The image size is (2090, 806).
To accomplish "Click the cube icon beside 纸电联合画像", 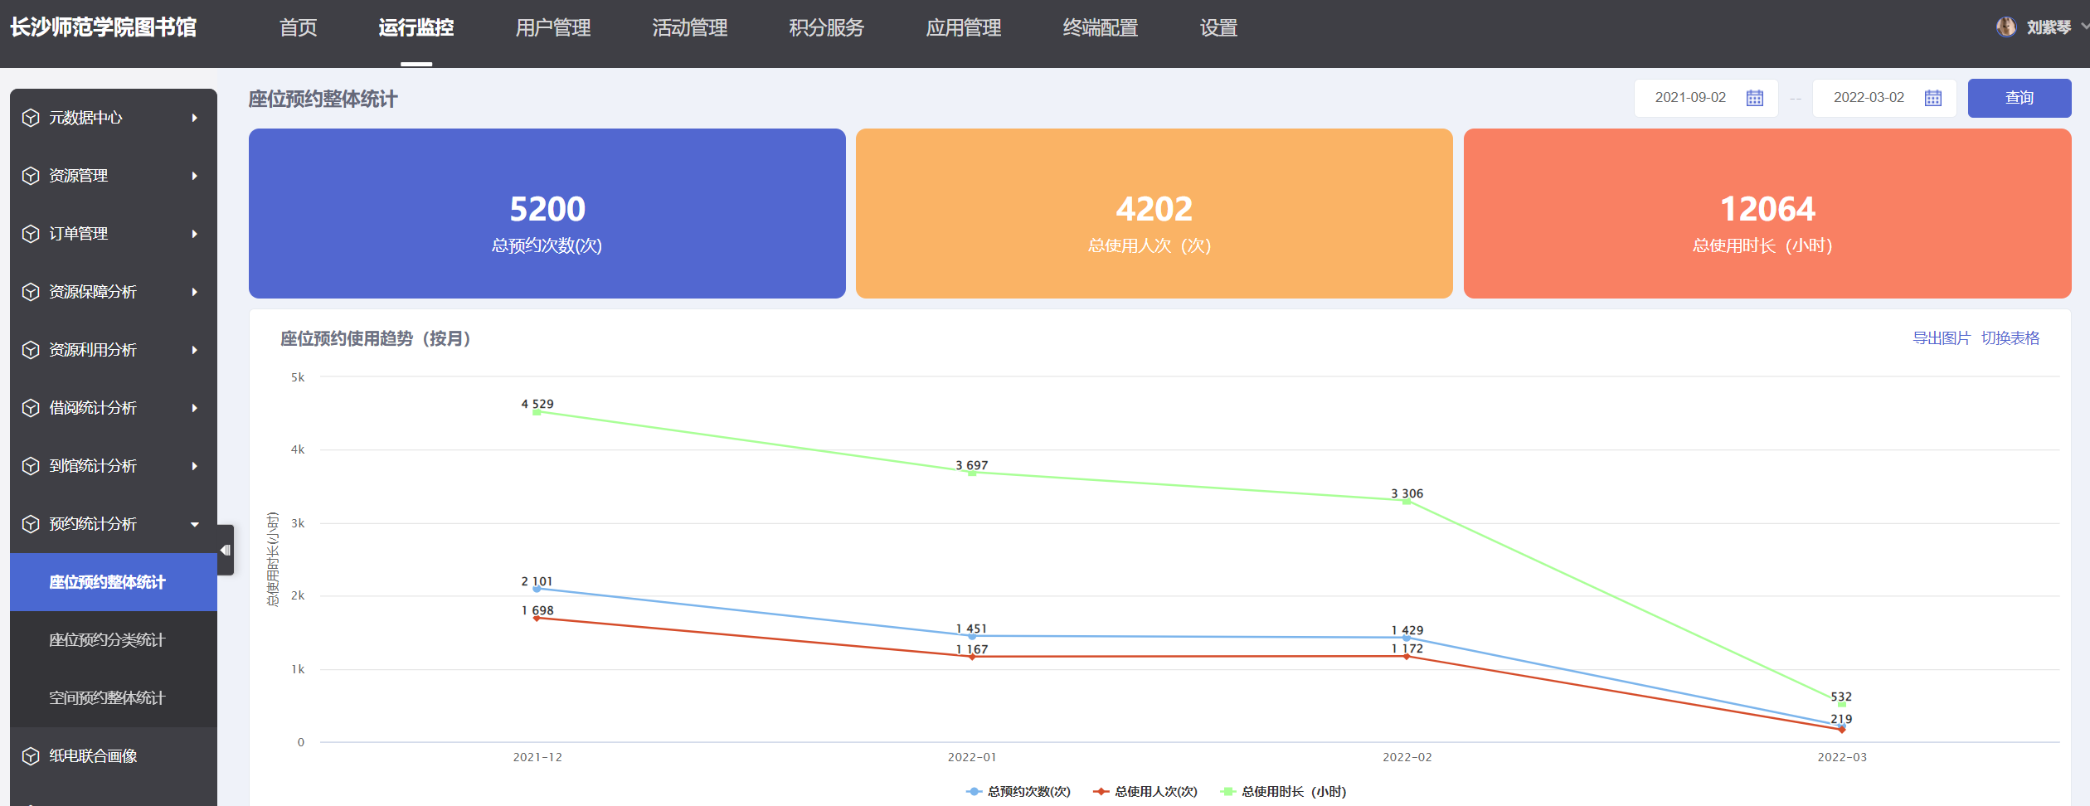I will coord(31,756).
